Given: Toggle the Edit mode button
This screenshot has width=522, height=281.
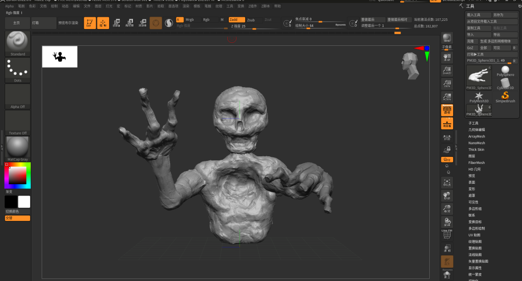Looking at the screenshot, I should [90, 23].
